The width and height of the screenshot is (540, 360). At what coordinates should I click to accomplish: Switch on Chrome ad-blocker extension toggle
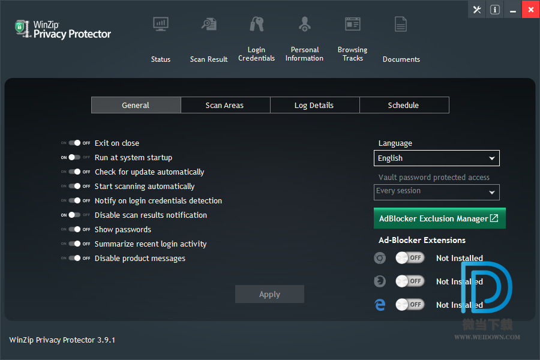(x=410, y=258)
